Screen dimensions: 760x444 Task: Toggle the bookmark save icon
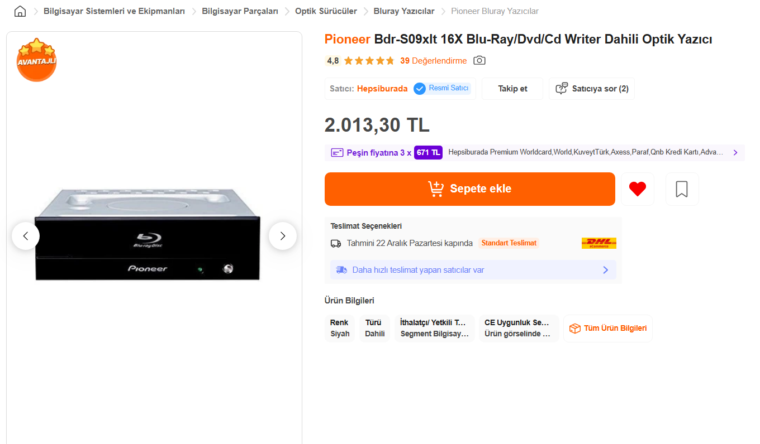point(681,189)
